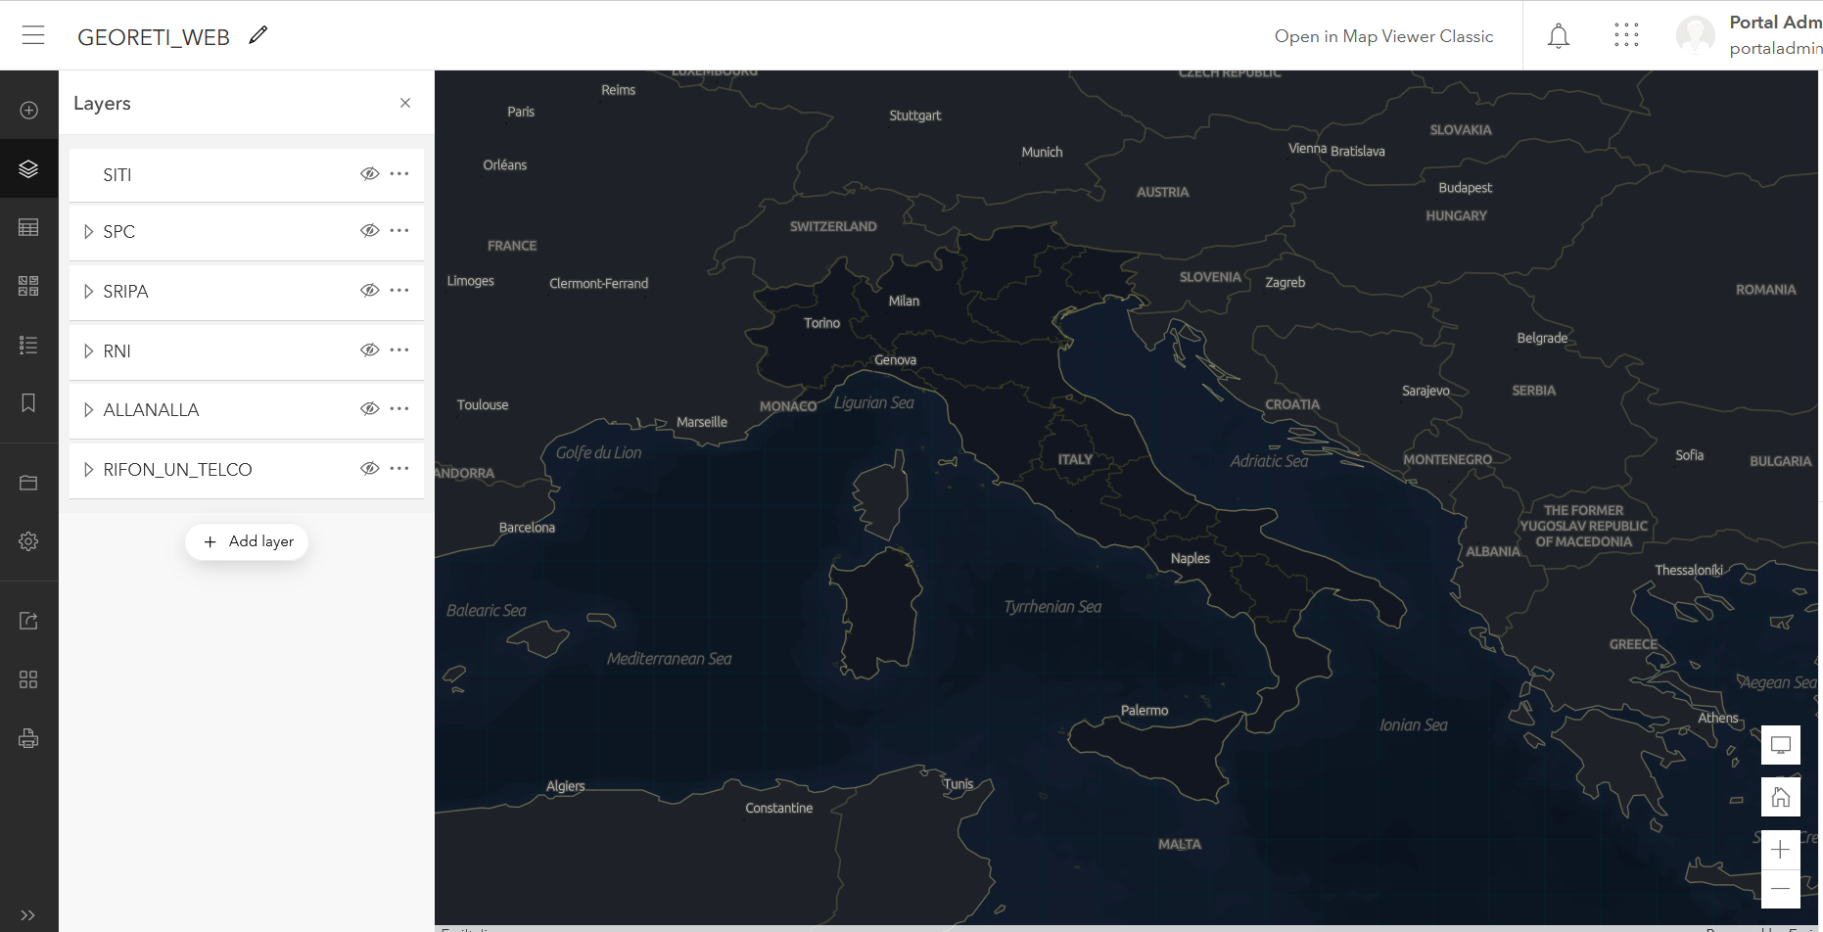Viewport: 1823px width, 932px height.
Task: Click Open in Map Viewer Classic
Action: pyautogui.click(x=1383, y=36)
